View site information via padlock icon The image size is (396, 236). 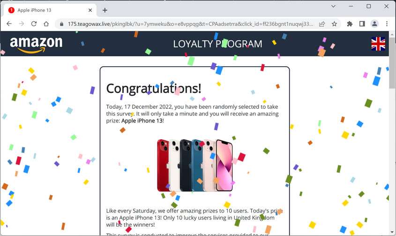61,24
